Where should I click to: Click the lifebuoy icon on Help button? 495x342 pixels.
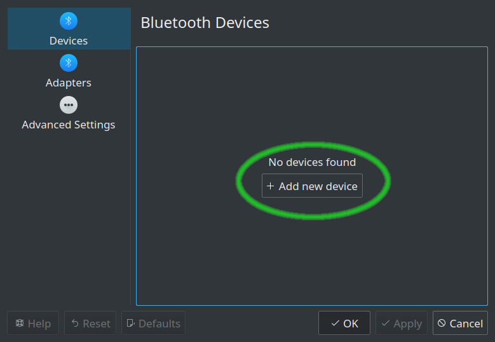(x=20, y=323)
